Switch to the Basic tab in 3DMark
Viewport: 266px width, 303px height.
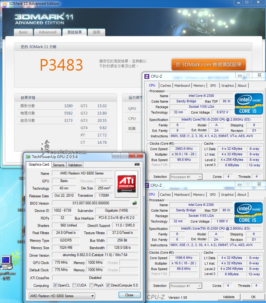(x=23, y=32)
